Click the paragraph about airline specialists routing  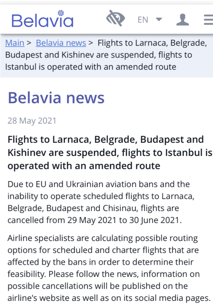pos(109,268)
